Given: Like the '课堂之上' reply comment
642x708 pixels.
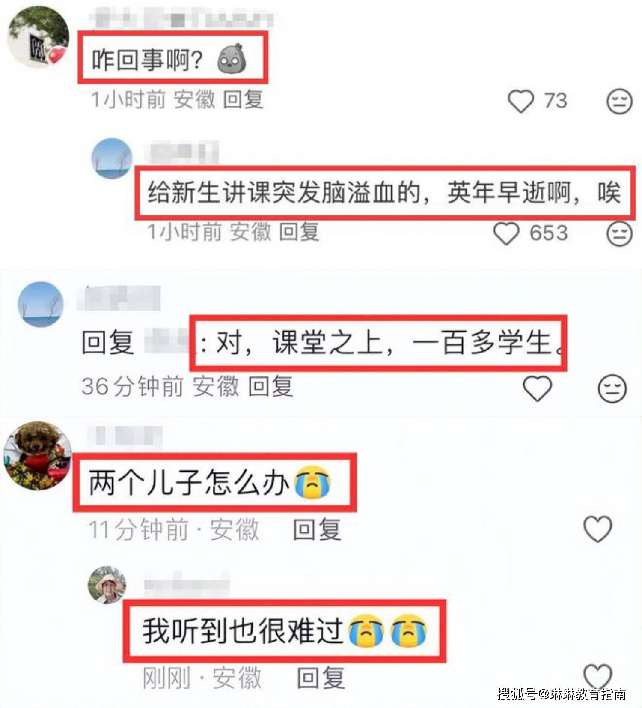Looking at the screenshot, I should click(x=537, y=388).
